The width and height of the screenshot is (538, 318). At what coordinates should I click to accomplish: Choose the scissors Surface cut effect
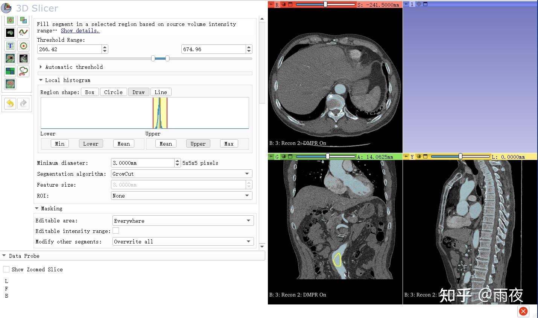[23, 71]
